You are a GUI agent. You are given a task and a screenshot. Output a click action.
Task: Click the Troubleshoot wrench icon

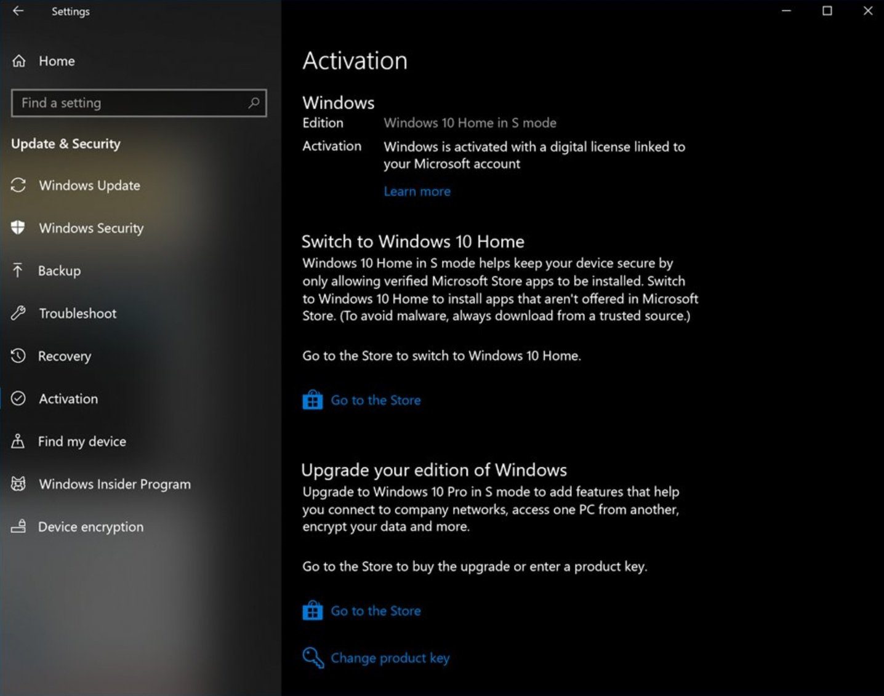(18, 313)
